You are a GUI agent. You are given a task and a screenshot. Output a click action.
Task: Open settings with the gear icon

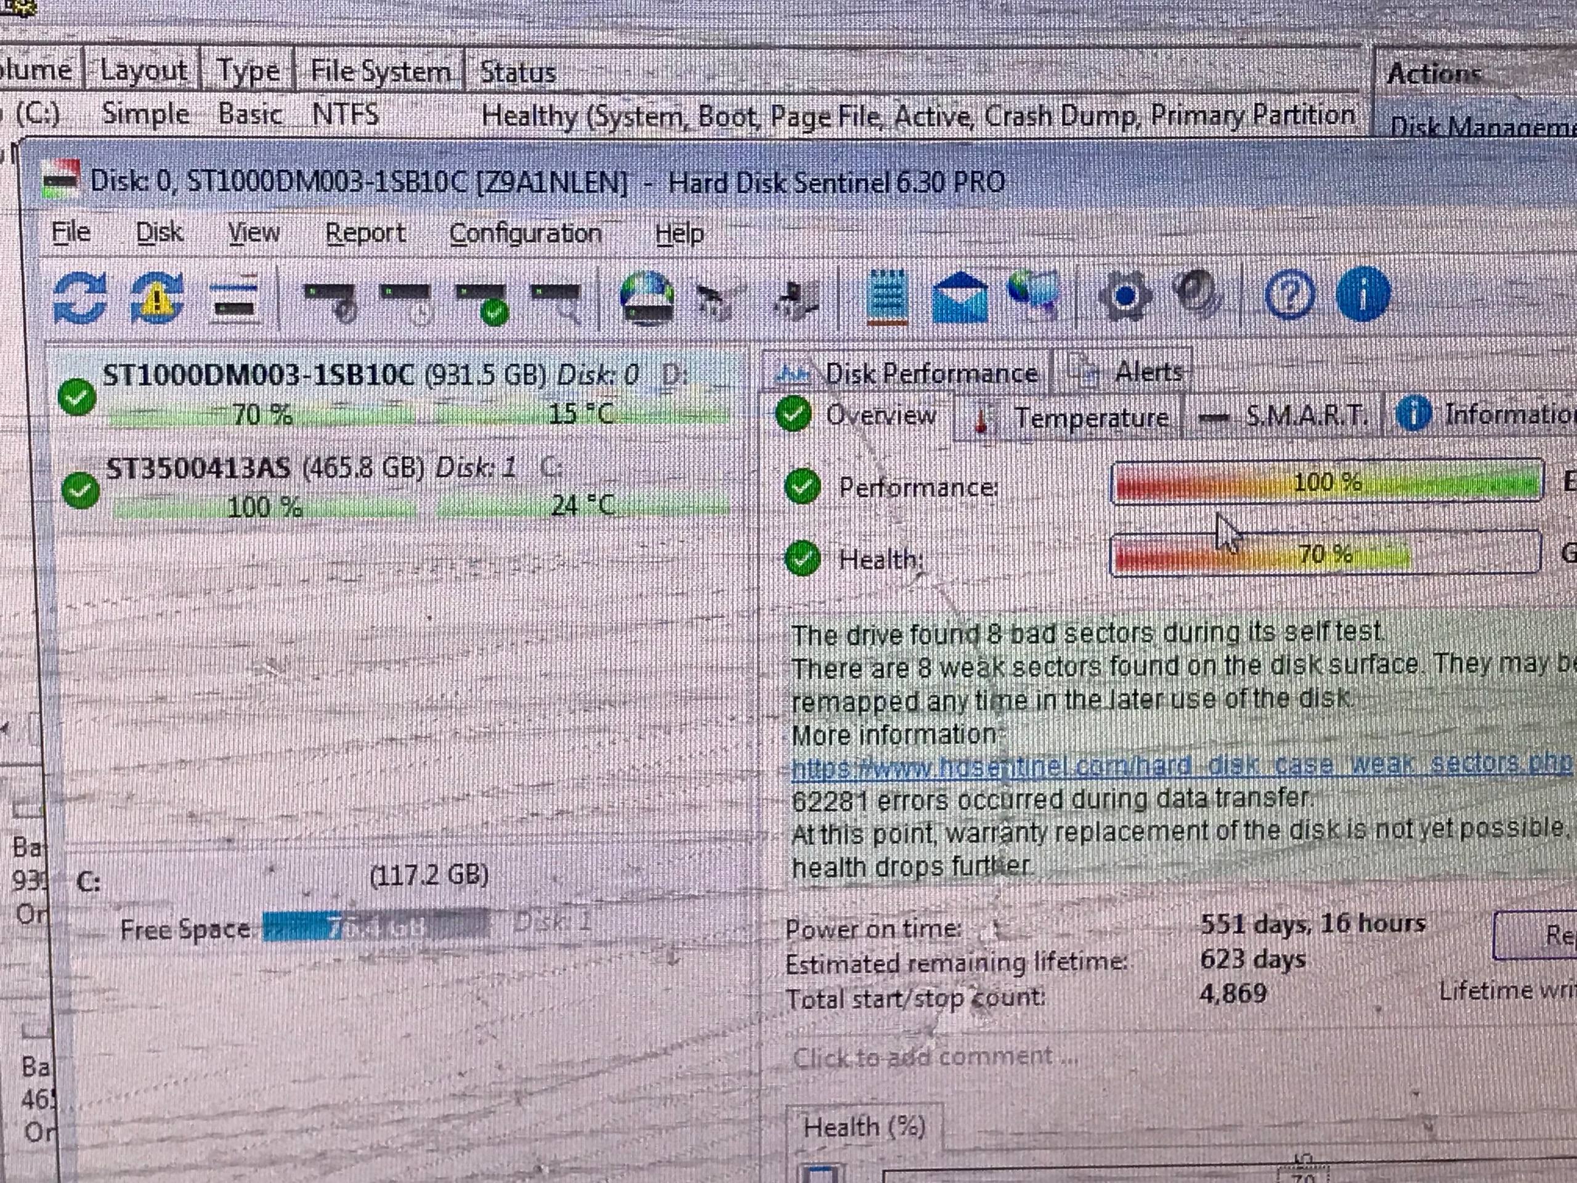click(1124, 295)
